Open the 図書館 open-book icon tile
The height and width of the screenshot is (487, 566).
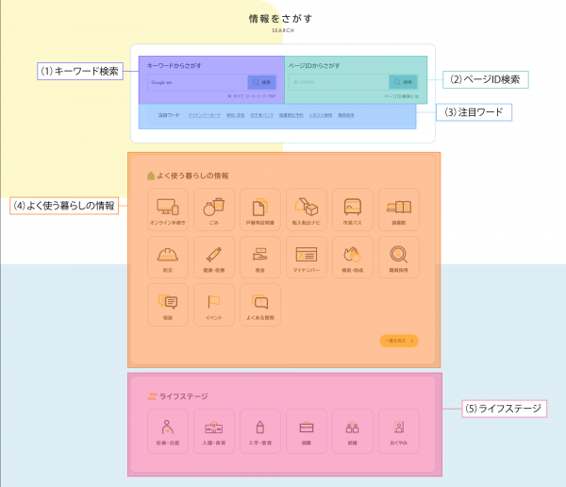pyautogui.click(x=399, y=210)
